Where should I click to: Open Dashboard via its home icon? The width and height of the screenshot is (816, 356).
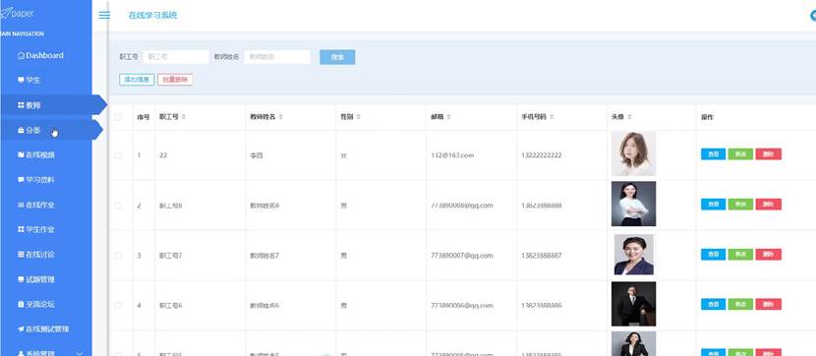[x=21, y=55]
